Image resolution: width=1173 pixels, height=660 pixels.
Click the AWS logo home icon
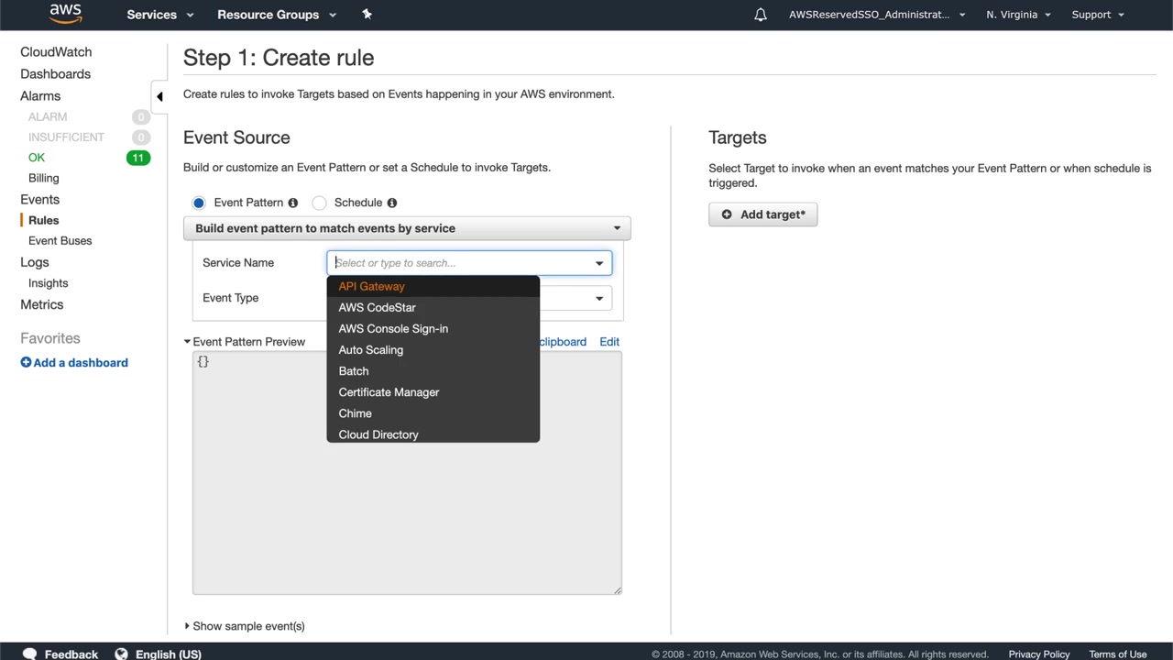tap(65, 14)
